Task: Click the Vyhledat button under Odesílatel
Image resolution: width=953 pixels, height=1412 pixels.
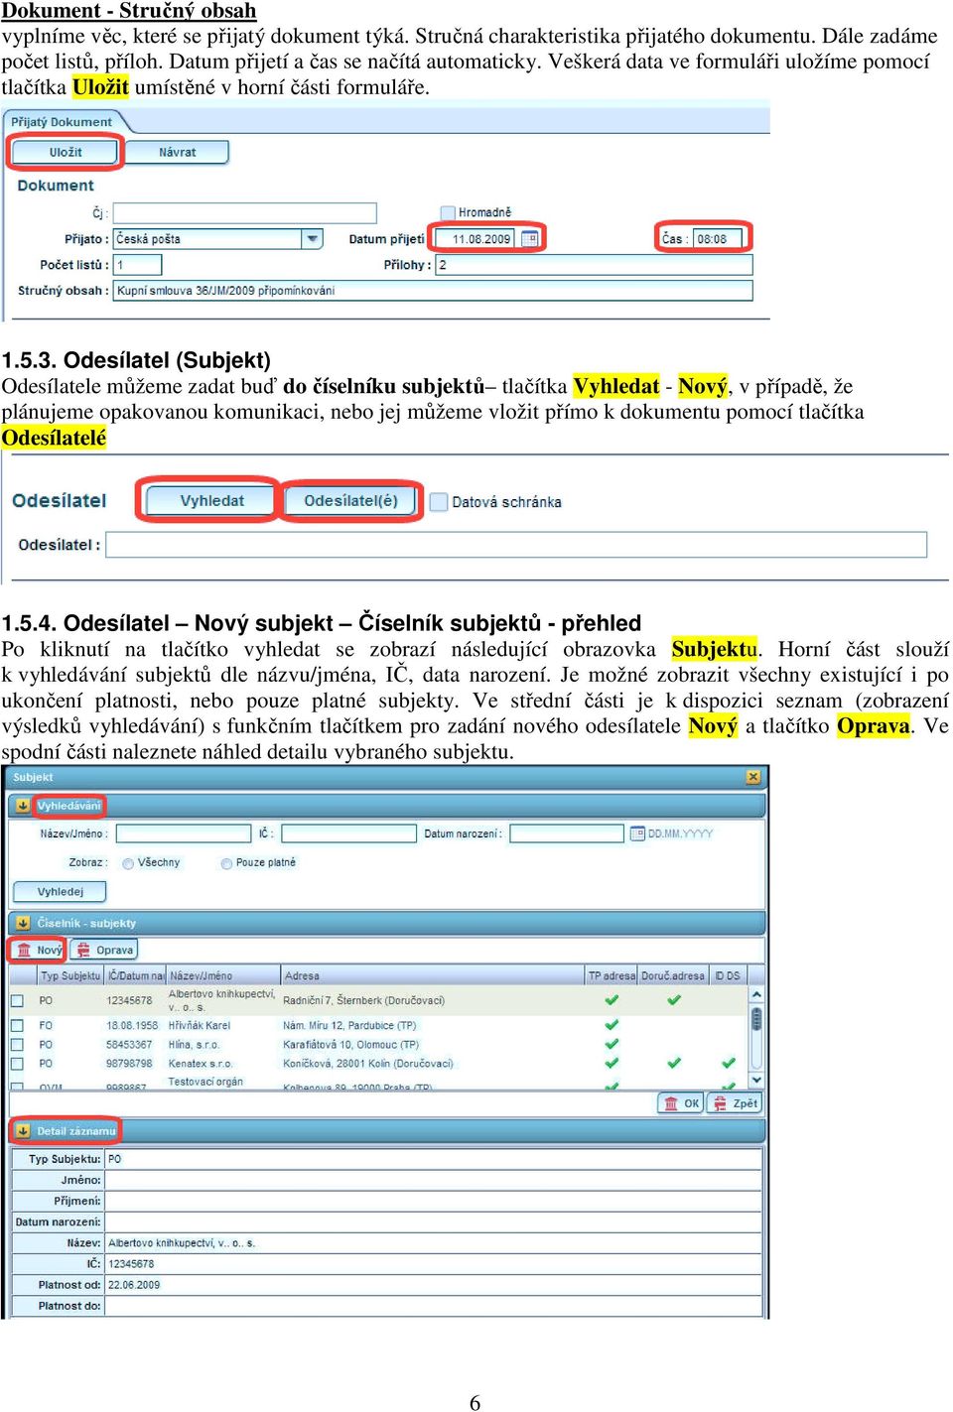Action: 211,500
